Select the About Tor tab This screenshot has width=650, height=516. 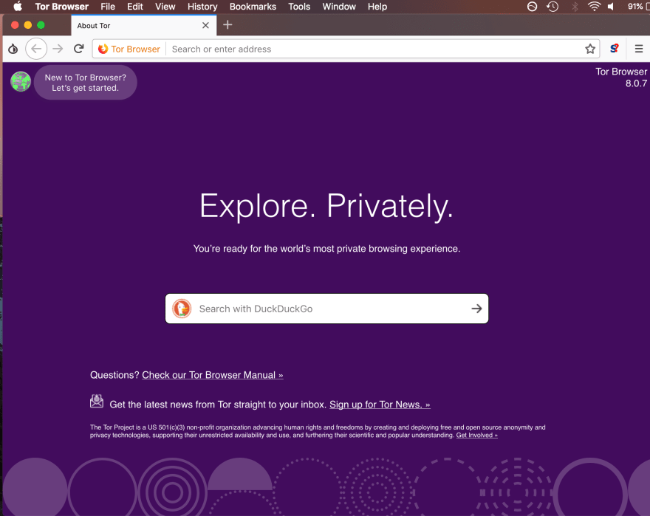pos(143,25)
